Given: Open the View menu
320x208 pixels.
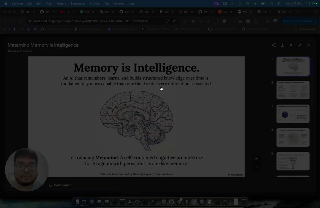Looking at the screenshot, I should (49, 3).
